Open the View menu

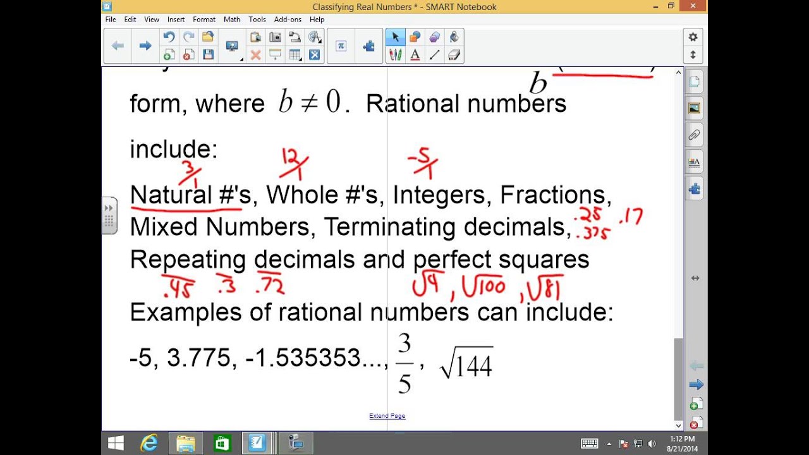pyautogui.click(x=152, y=20)
